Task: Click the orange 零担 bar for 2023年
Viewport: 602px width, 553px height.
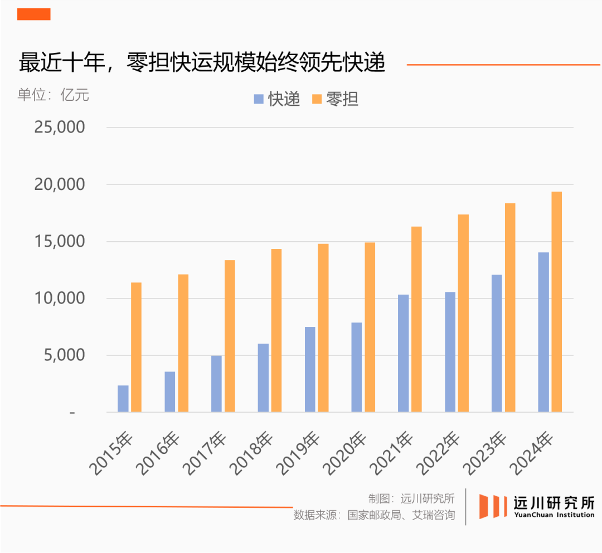Action: (x=510, y=308)
